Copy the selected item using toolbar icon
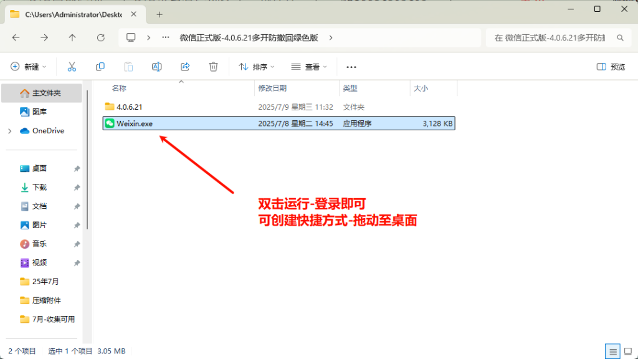 [100, 67]
